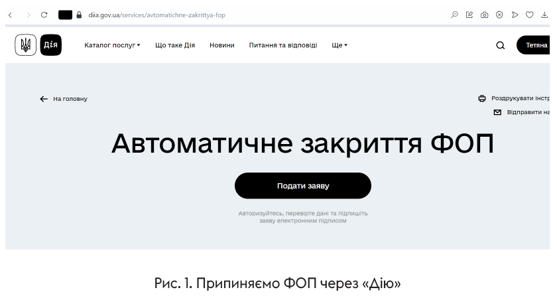This screenshot has height=300, width=557.
Task: Click the printer icon for instructions
Action: point(482,99)
